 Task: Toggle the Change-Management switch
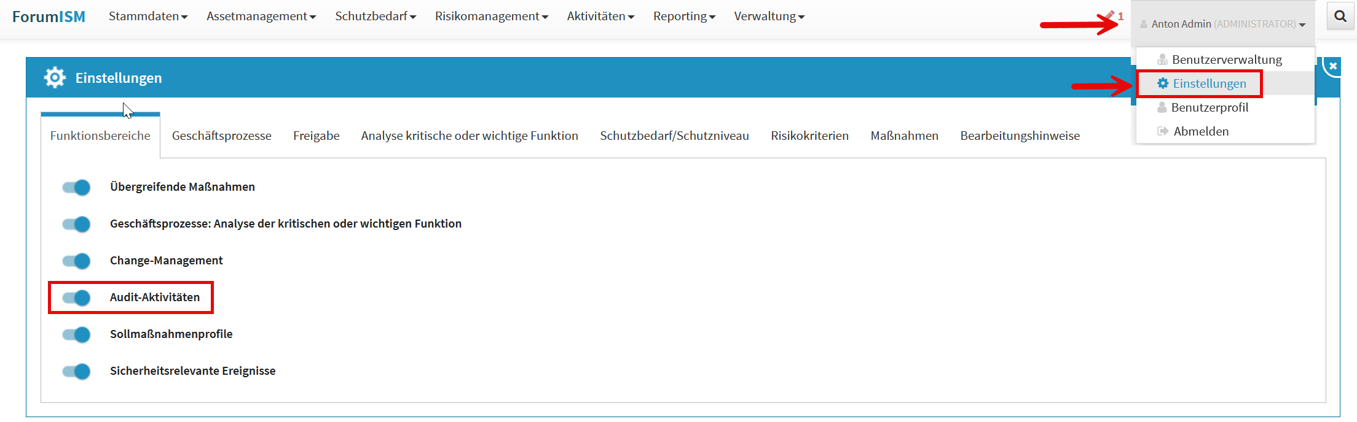click(x=76, y=261)
